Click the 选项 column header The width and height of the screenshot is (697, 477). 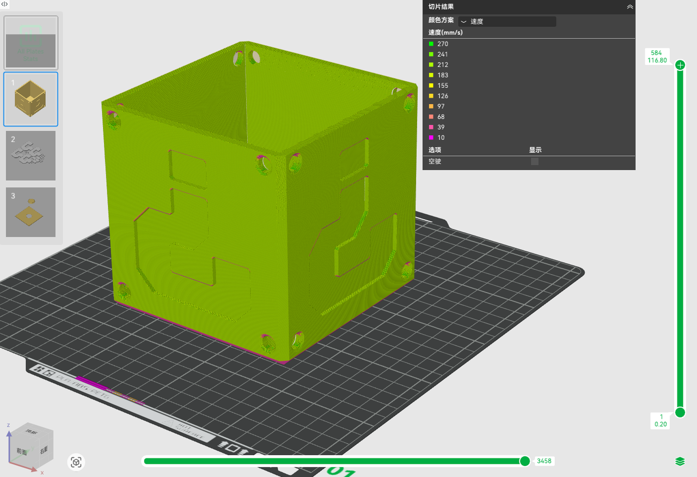click(435, 150)
